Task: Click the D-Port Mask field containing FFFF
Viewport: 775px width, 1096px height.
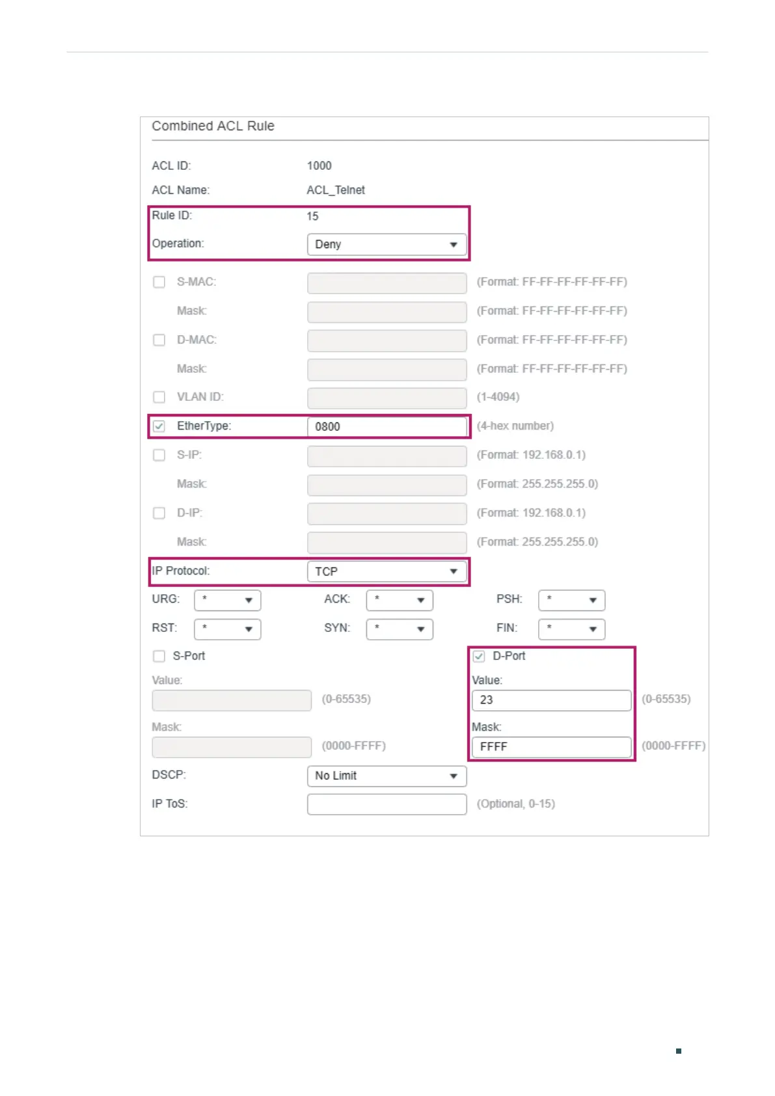Action: tap(551, 747)
